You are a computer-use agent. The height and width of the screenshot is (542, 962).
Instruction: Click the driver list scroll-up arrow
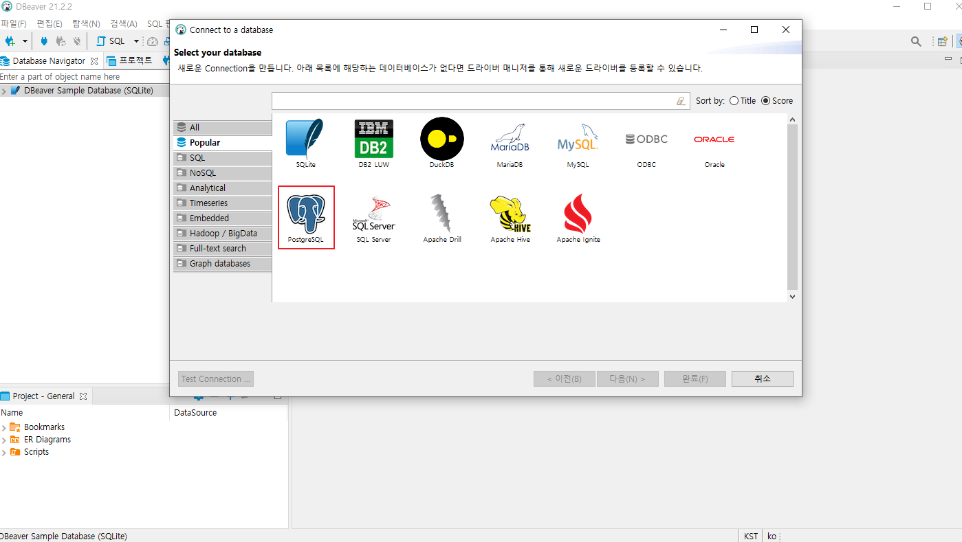point(792,120)
